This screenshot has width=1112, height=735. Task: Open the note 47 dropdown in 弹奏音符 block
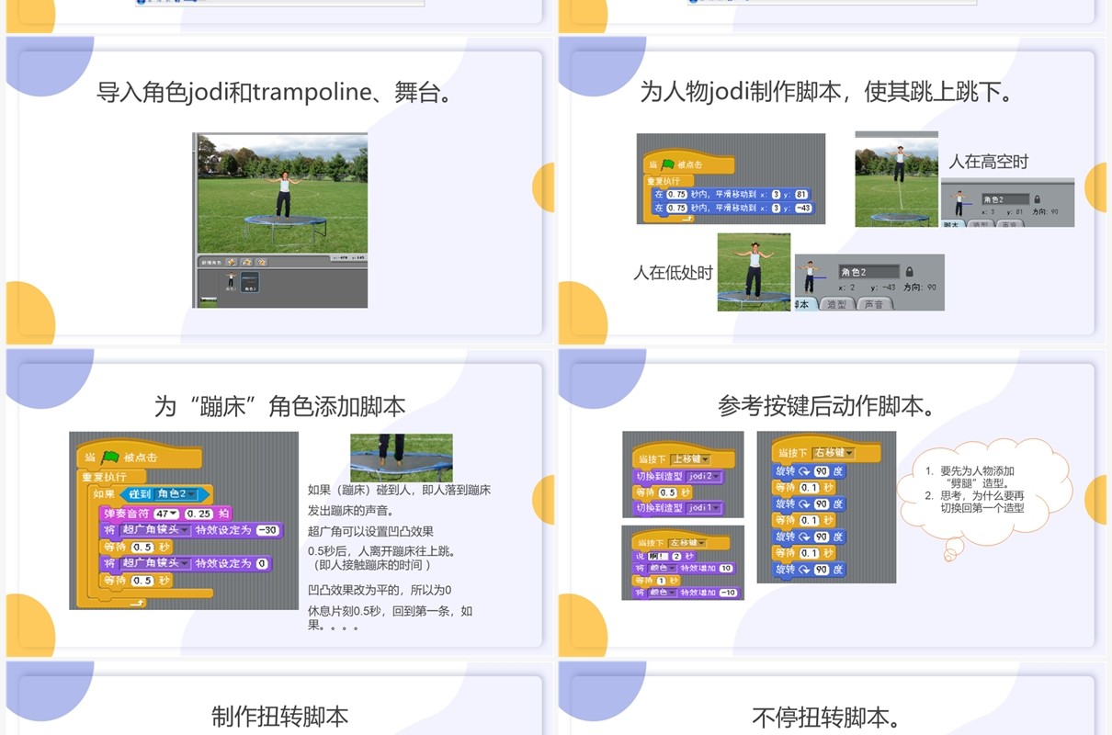tap(166, 514)
